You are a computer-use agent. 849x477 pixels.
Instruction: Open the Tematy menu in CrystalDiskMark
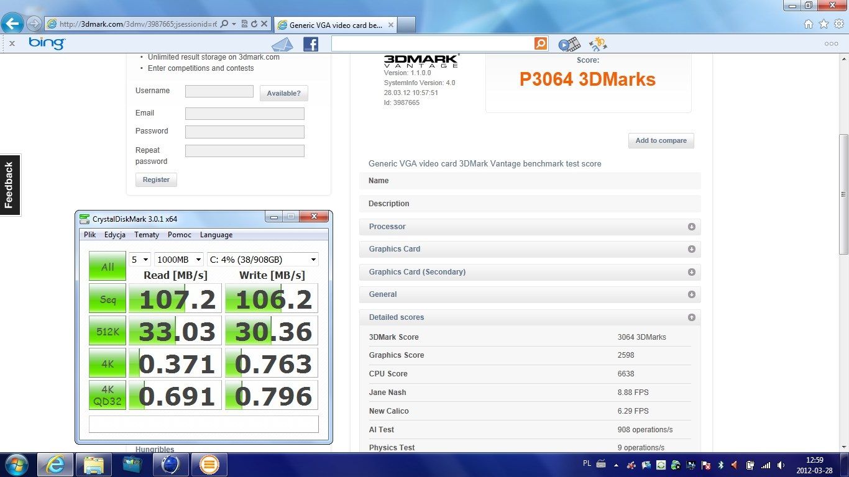(147, 235)
